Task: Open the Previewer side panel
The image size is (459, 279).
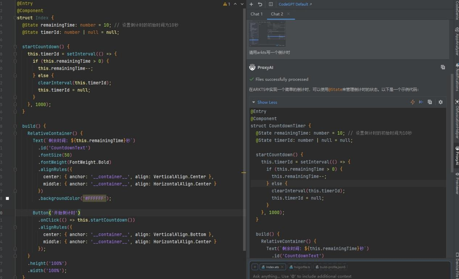Action: point(456,183)
